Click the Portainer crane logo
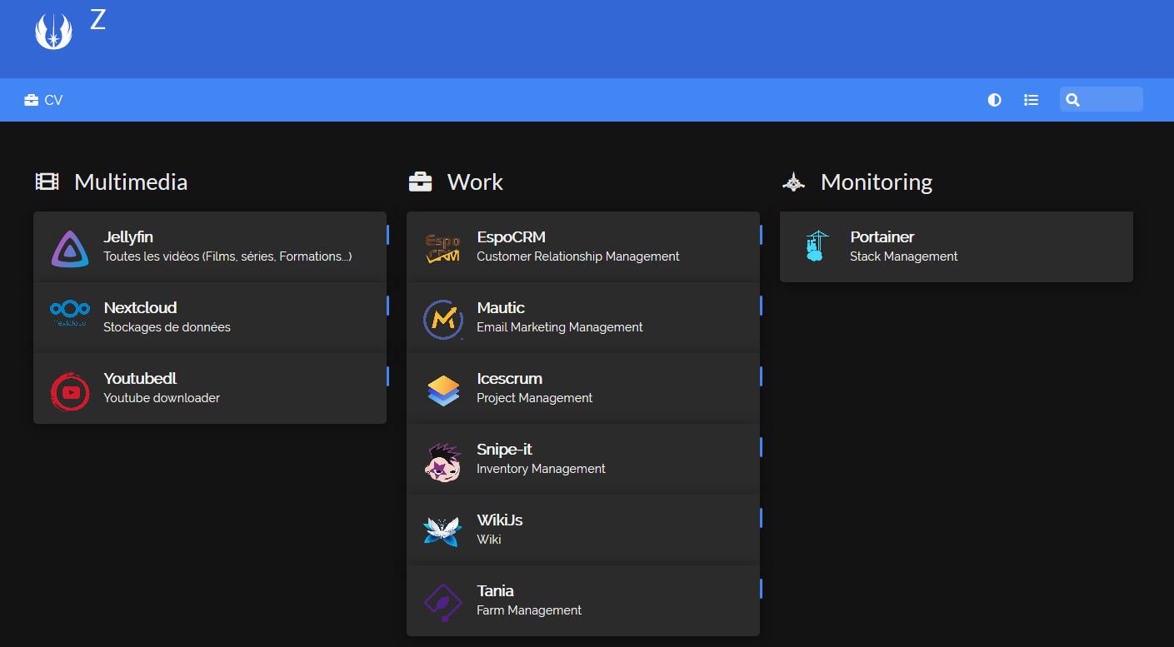 click(817, 247)
